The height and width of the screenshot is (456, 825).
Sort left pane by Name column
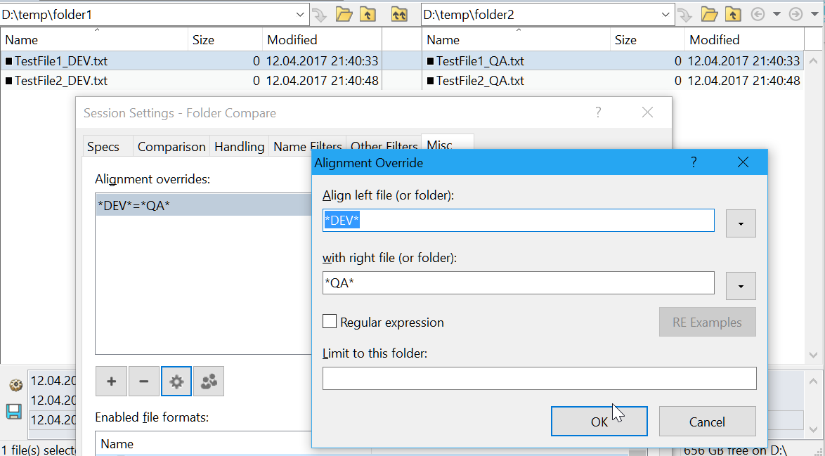[94, 39]
